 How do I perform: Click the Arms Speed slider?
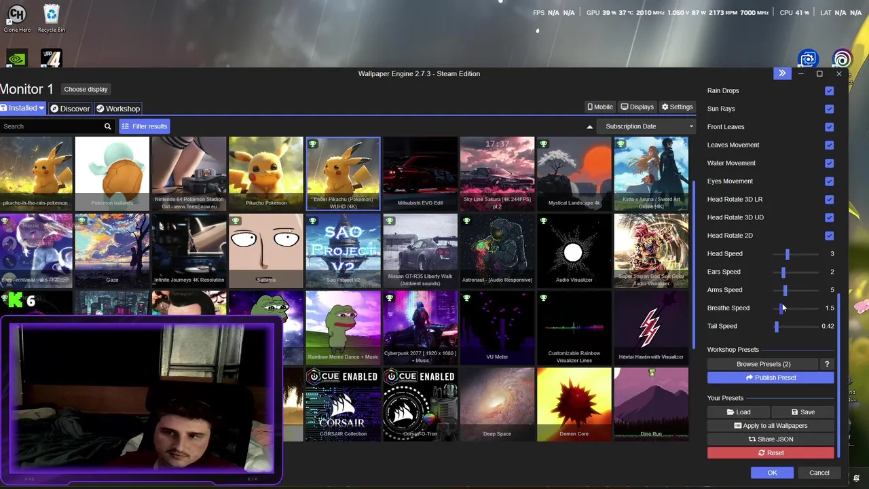(x=796, y=290)
